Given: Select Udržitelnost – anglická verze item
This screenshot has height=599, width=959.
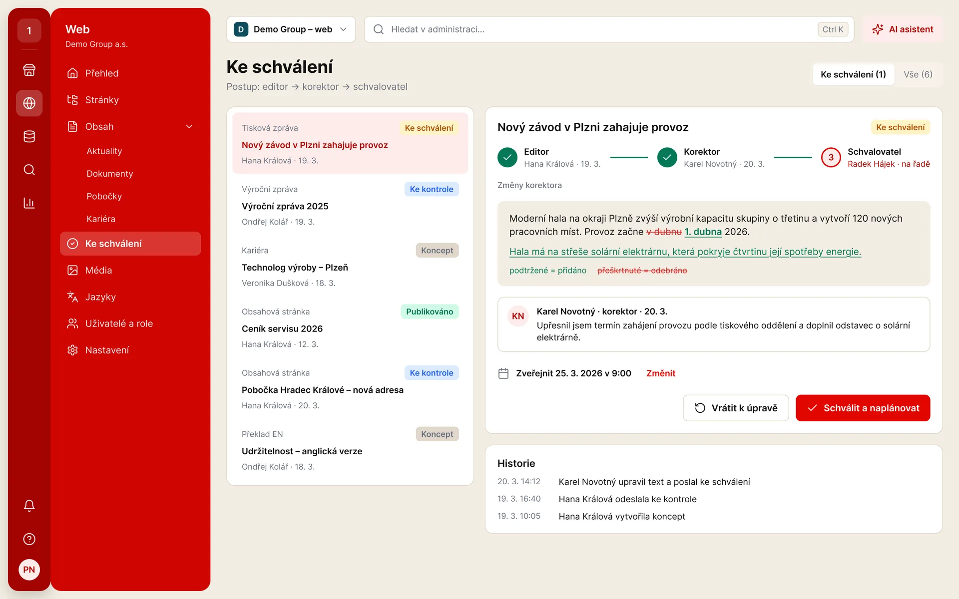Looking at the screenshot, I should tap(350, 450).
